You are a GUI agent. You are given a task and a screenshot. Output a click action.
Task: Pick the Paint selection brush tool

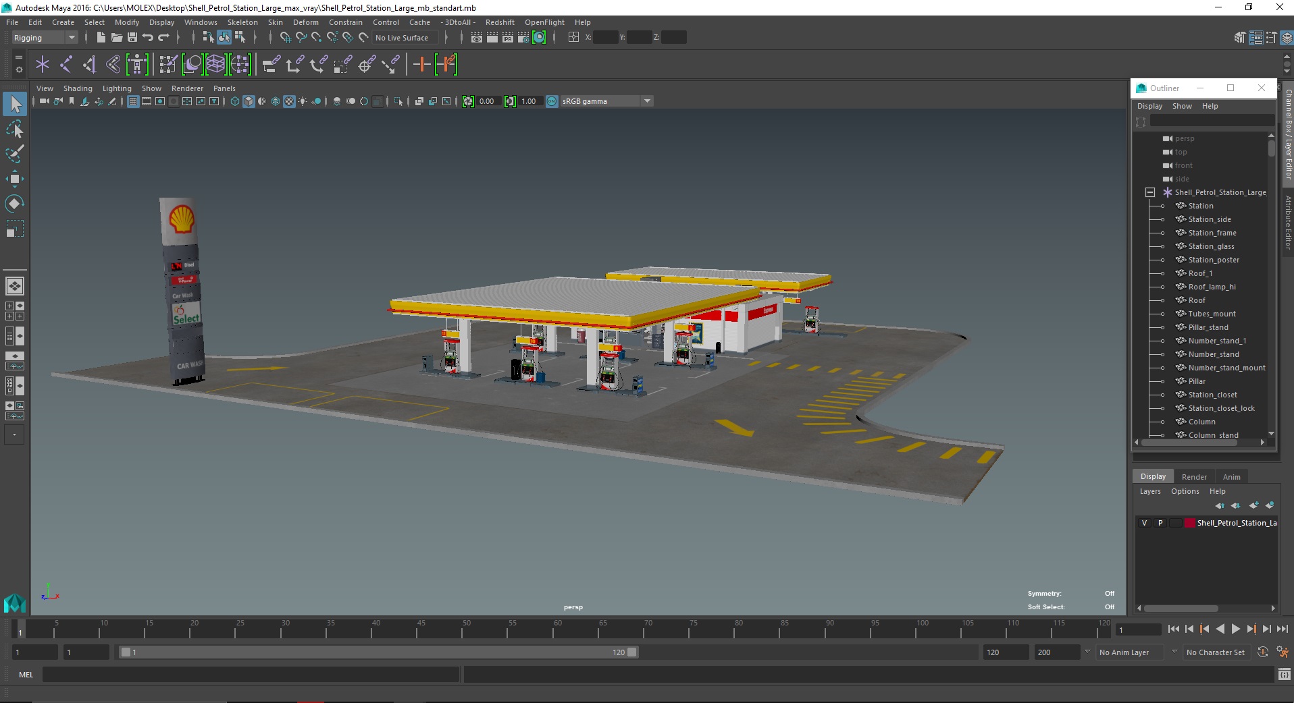[15, 154]
